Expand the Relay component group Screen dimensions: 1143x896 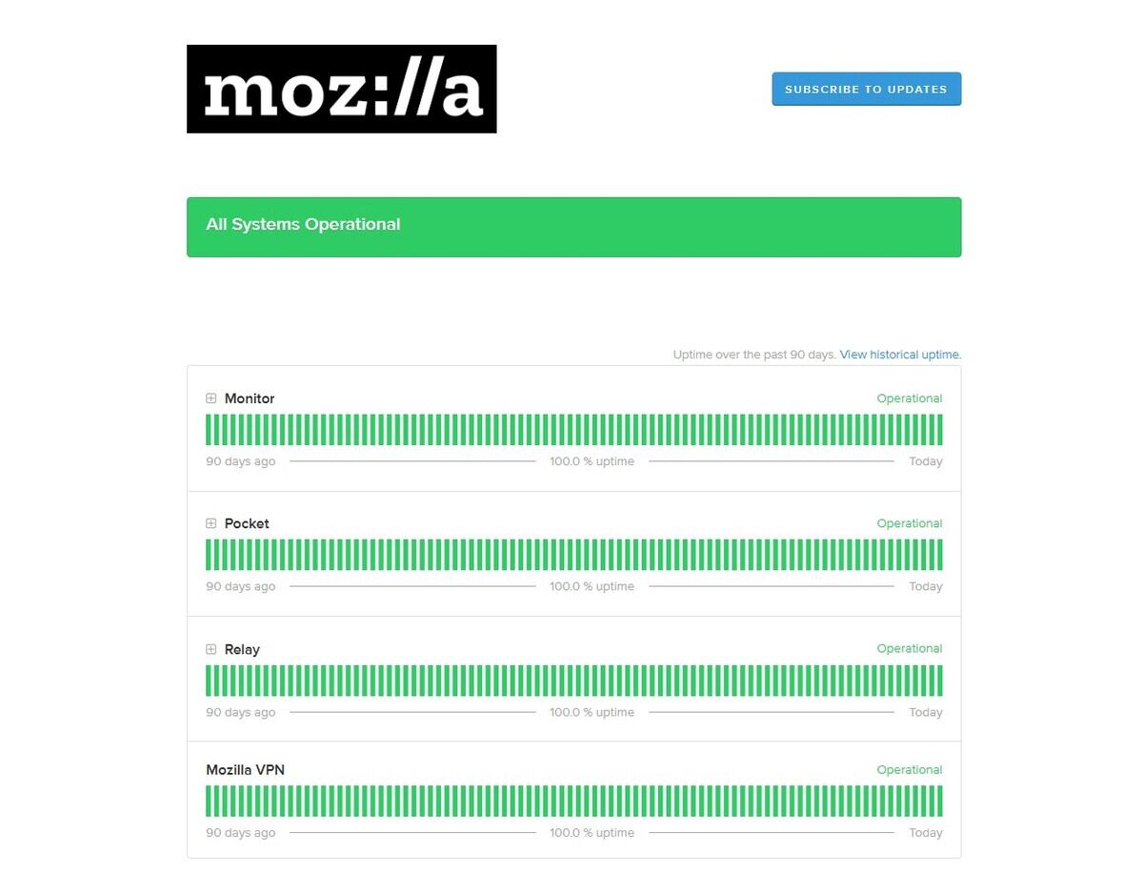click(x=211, y=649)
